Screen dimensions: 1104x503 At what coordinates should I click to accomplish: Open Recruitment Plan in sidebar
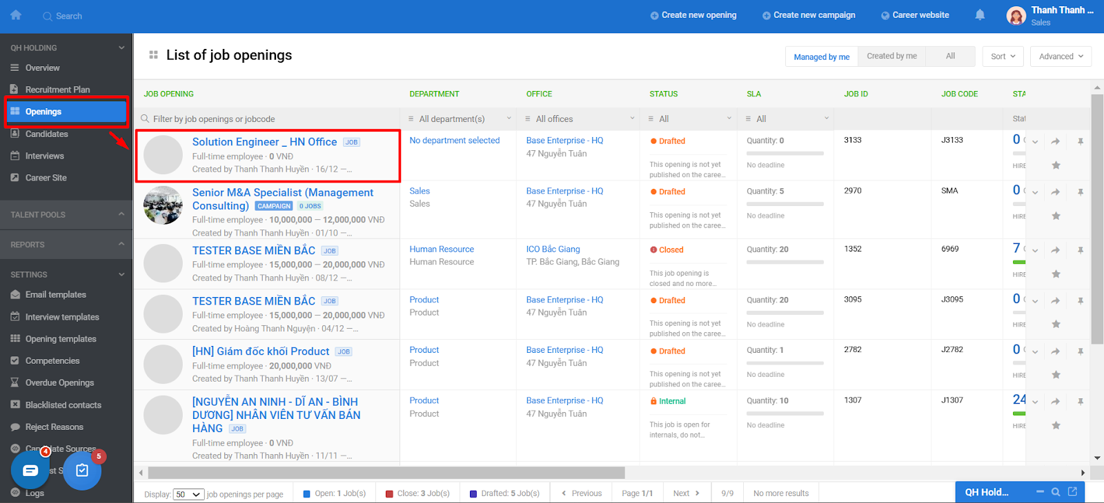57,90
